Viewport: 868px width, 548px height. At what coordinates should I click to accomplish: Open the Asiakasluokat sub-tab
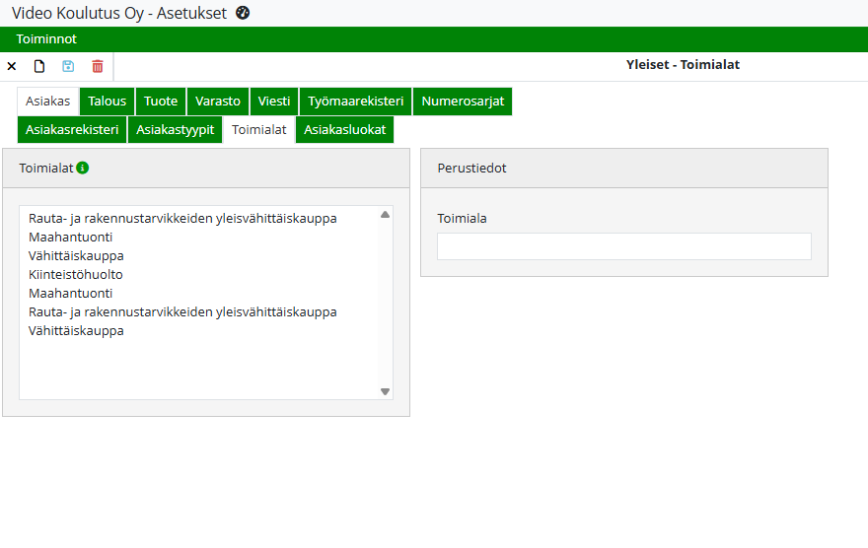click(x=344, y=130)
